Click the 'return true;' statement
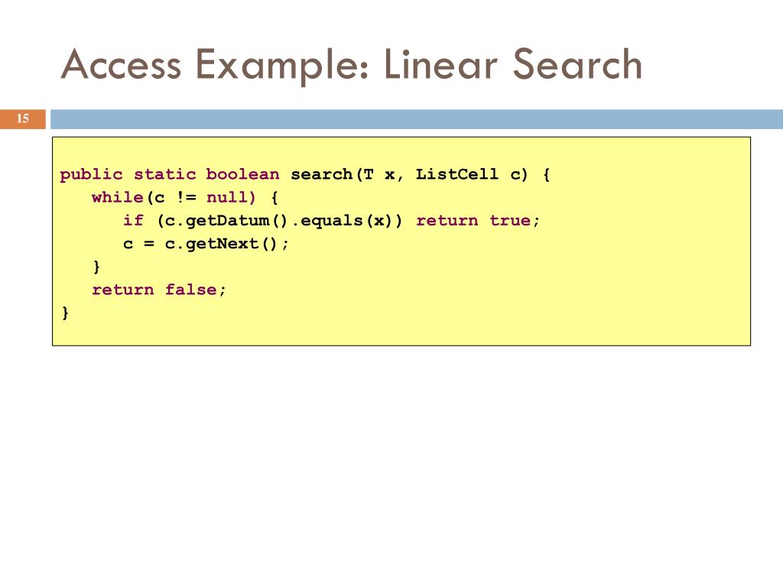The height and width of the screenshot is (587, 783). 478,220
